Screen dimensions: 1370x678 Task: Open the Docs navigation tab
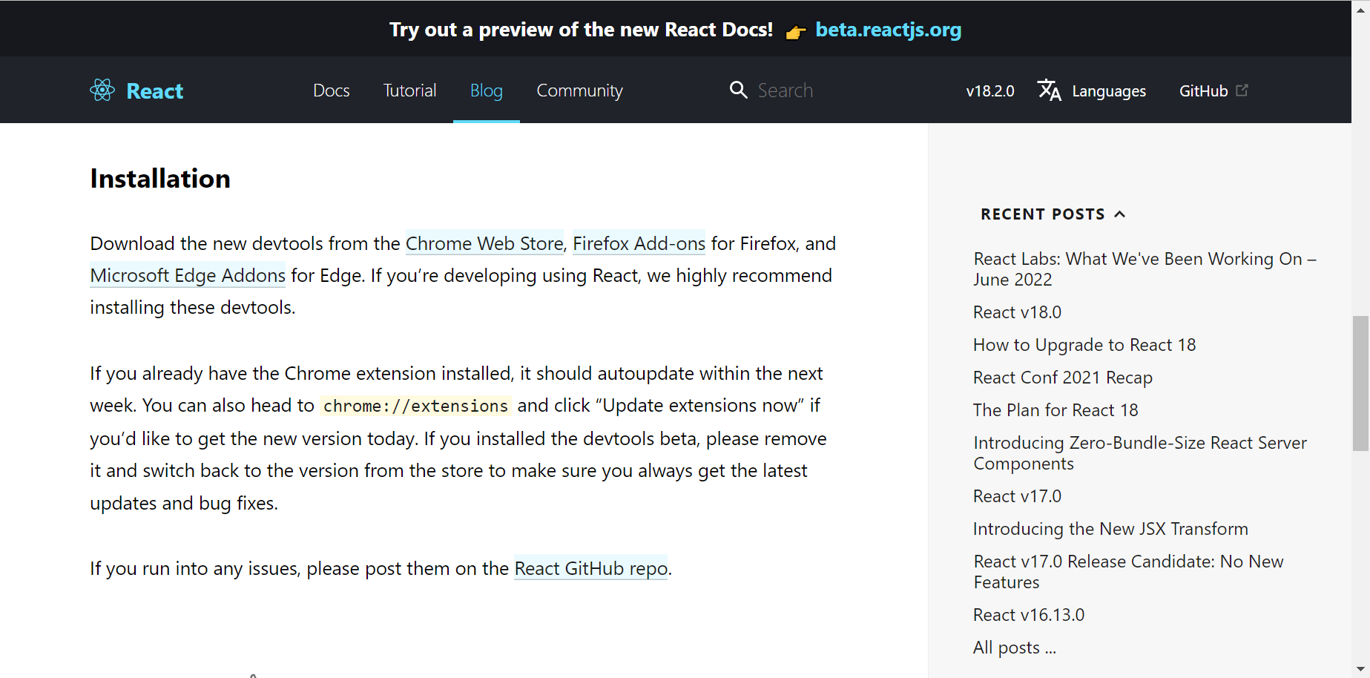pyautogui.click(x=331, y=90)
